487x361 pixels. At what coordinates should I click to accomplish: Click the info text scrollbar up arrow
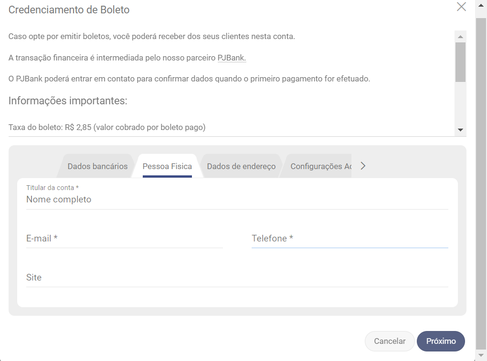460,37
